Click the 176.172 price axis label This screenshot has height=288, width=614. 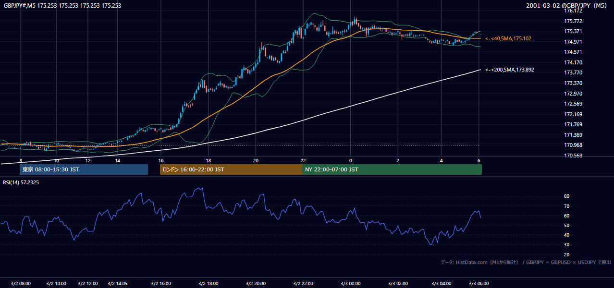(573, 11)
